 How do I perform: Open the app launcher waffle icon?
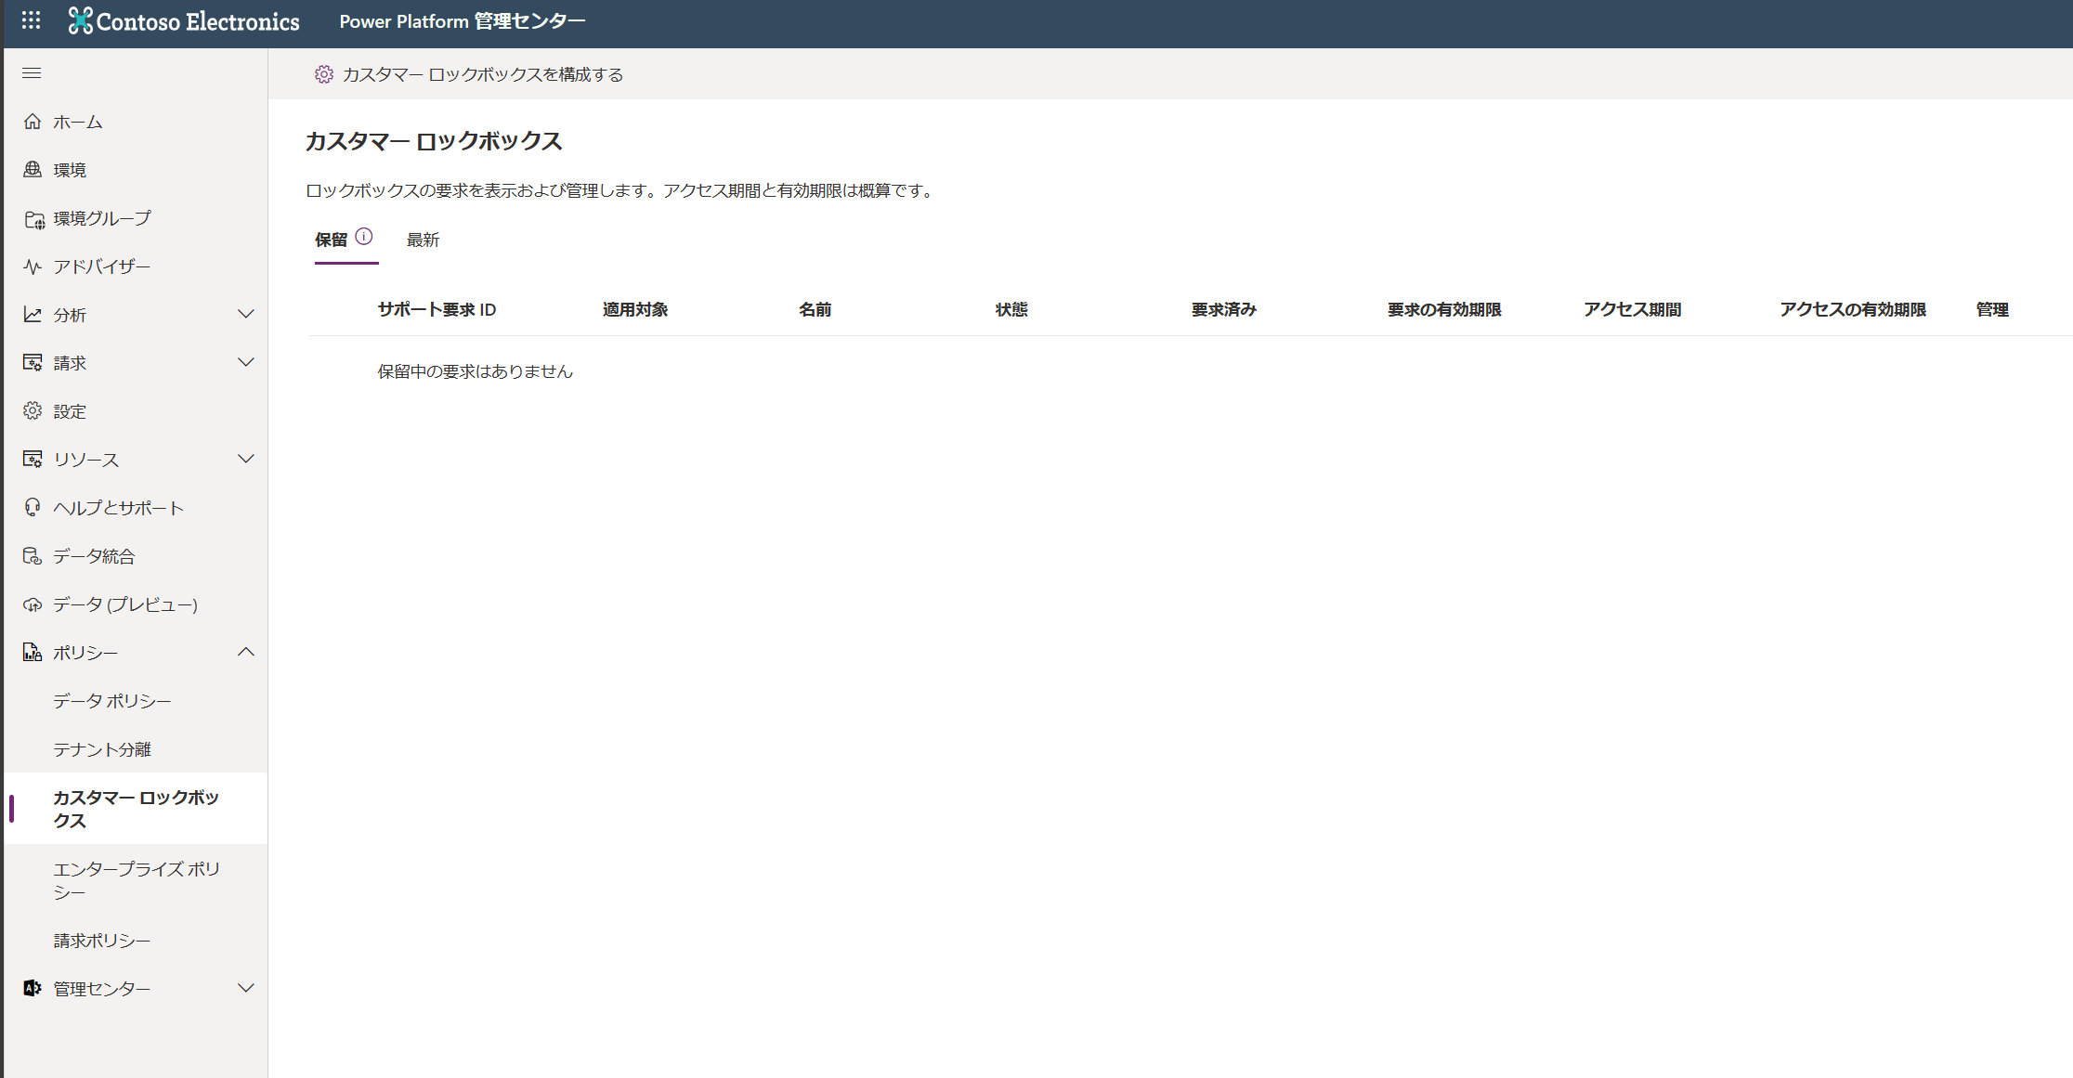coord(31,20)
